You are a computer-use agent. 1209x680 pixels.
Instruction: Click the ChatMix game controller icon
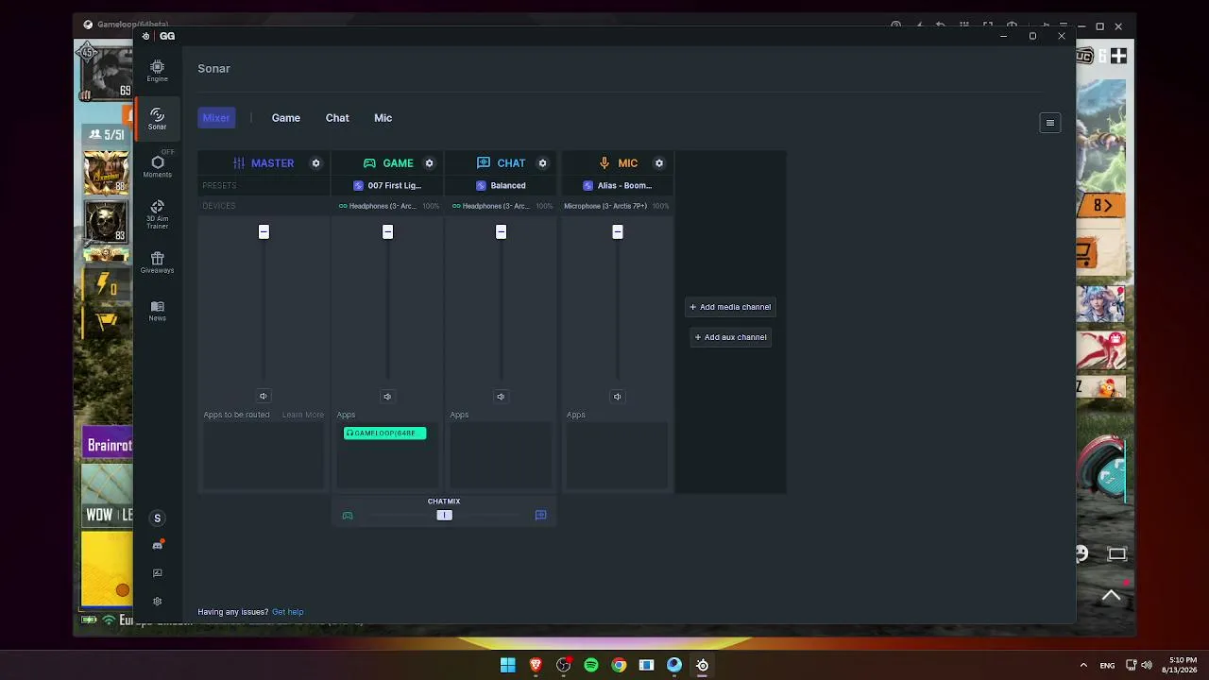[348, 516]
